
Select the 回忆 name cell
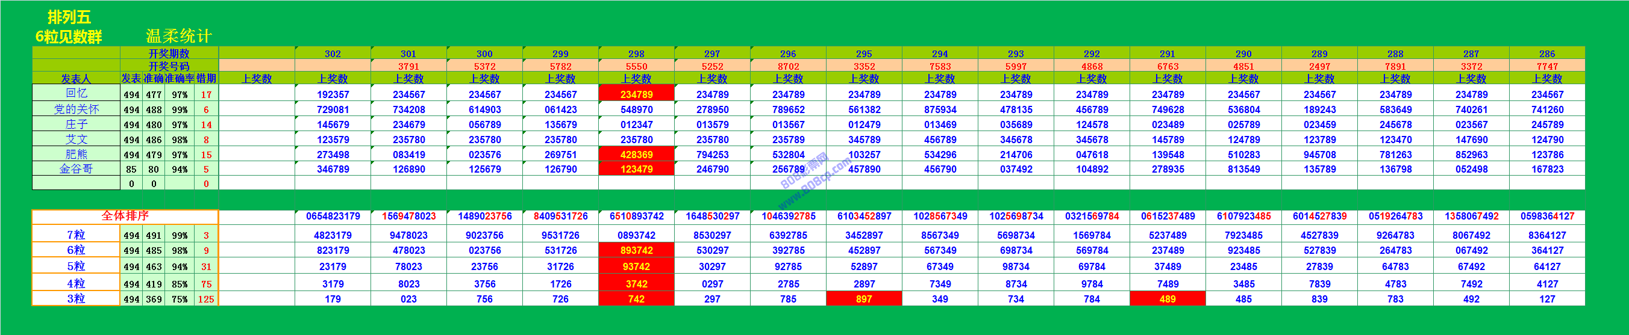[x=76, y=93]
